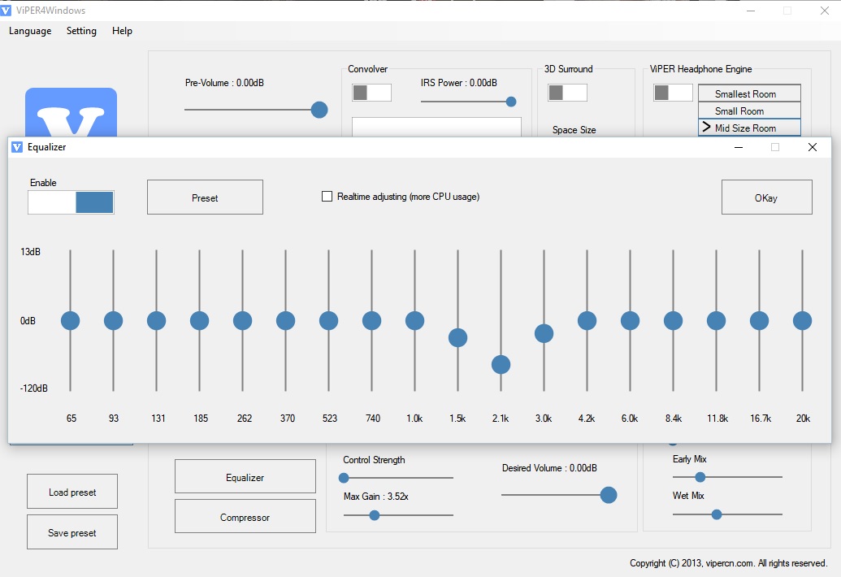Click the Save preset button
This screenshot has height=577, width=841.
pyautogui.click(x=72, y=532)
